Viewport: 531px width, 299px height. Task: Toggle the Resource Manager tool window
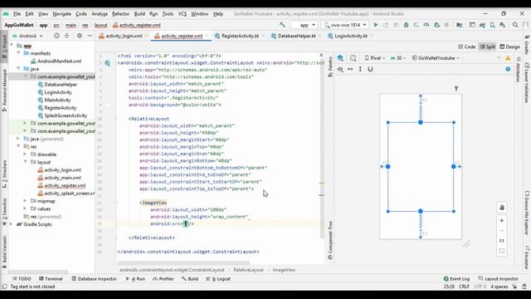[4, 90]
